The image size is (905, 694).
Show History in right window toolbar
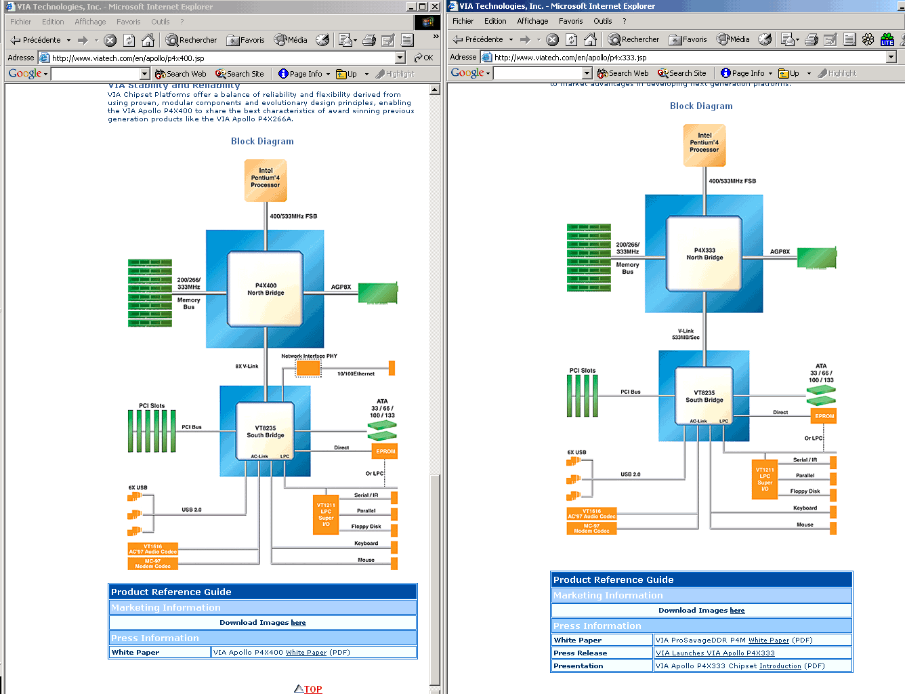click(765, 39)
